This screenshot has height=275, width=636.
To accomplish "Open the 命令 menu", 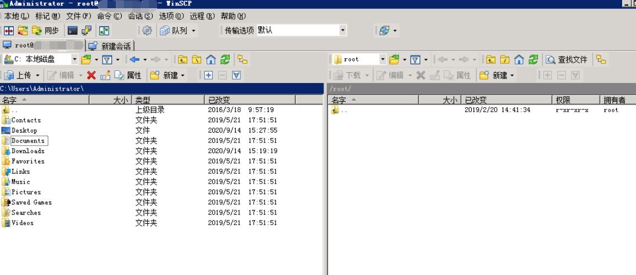I will [x=110, y=16].
